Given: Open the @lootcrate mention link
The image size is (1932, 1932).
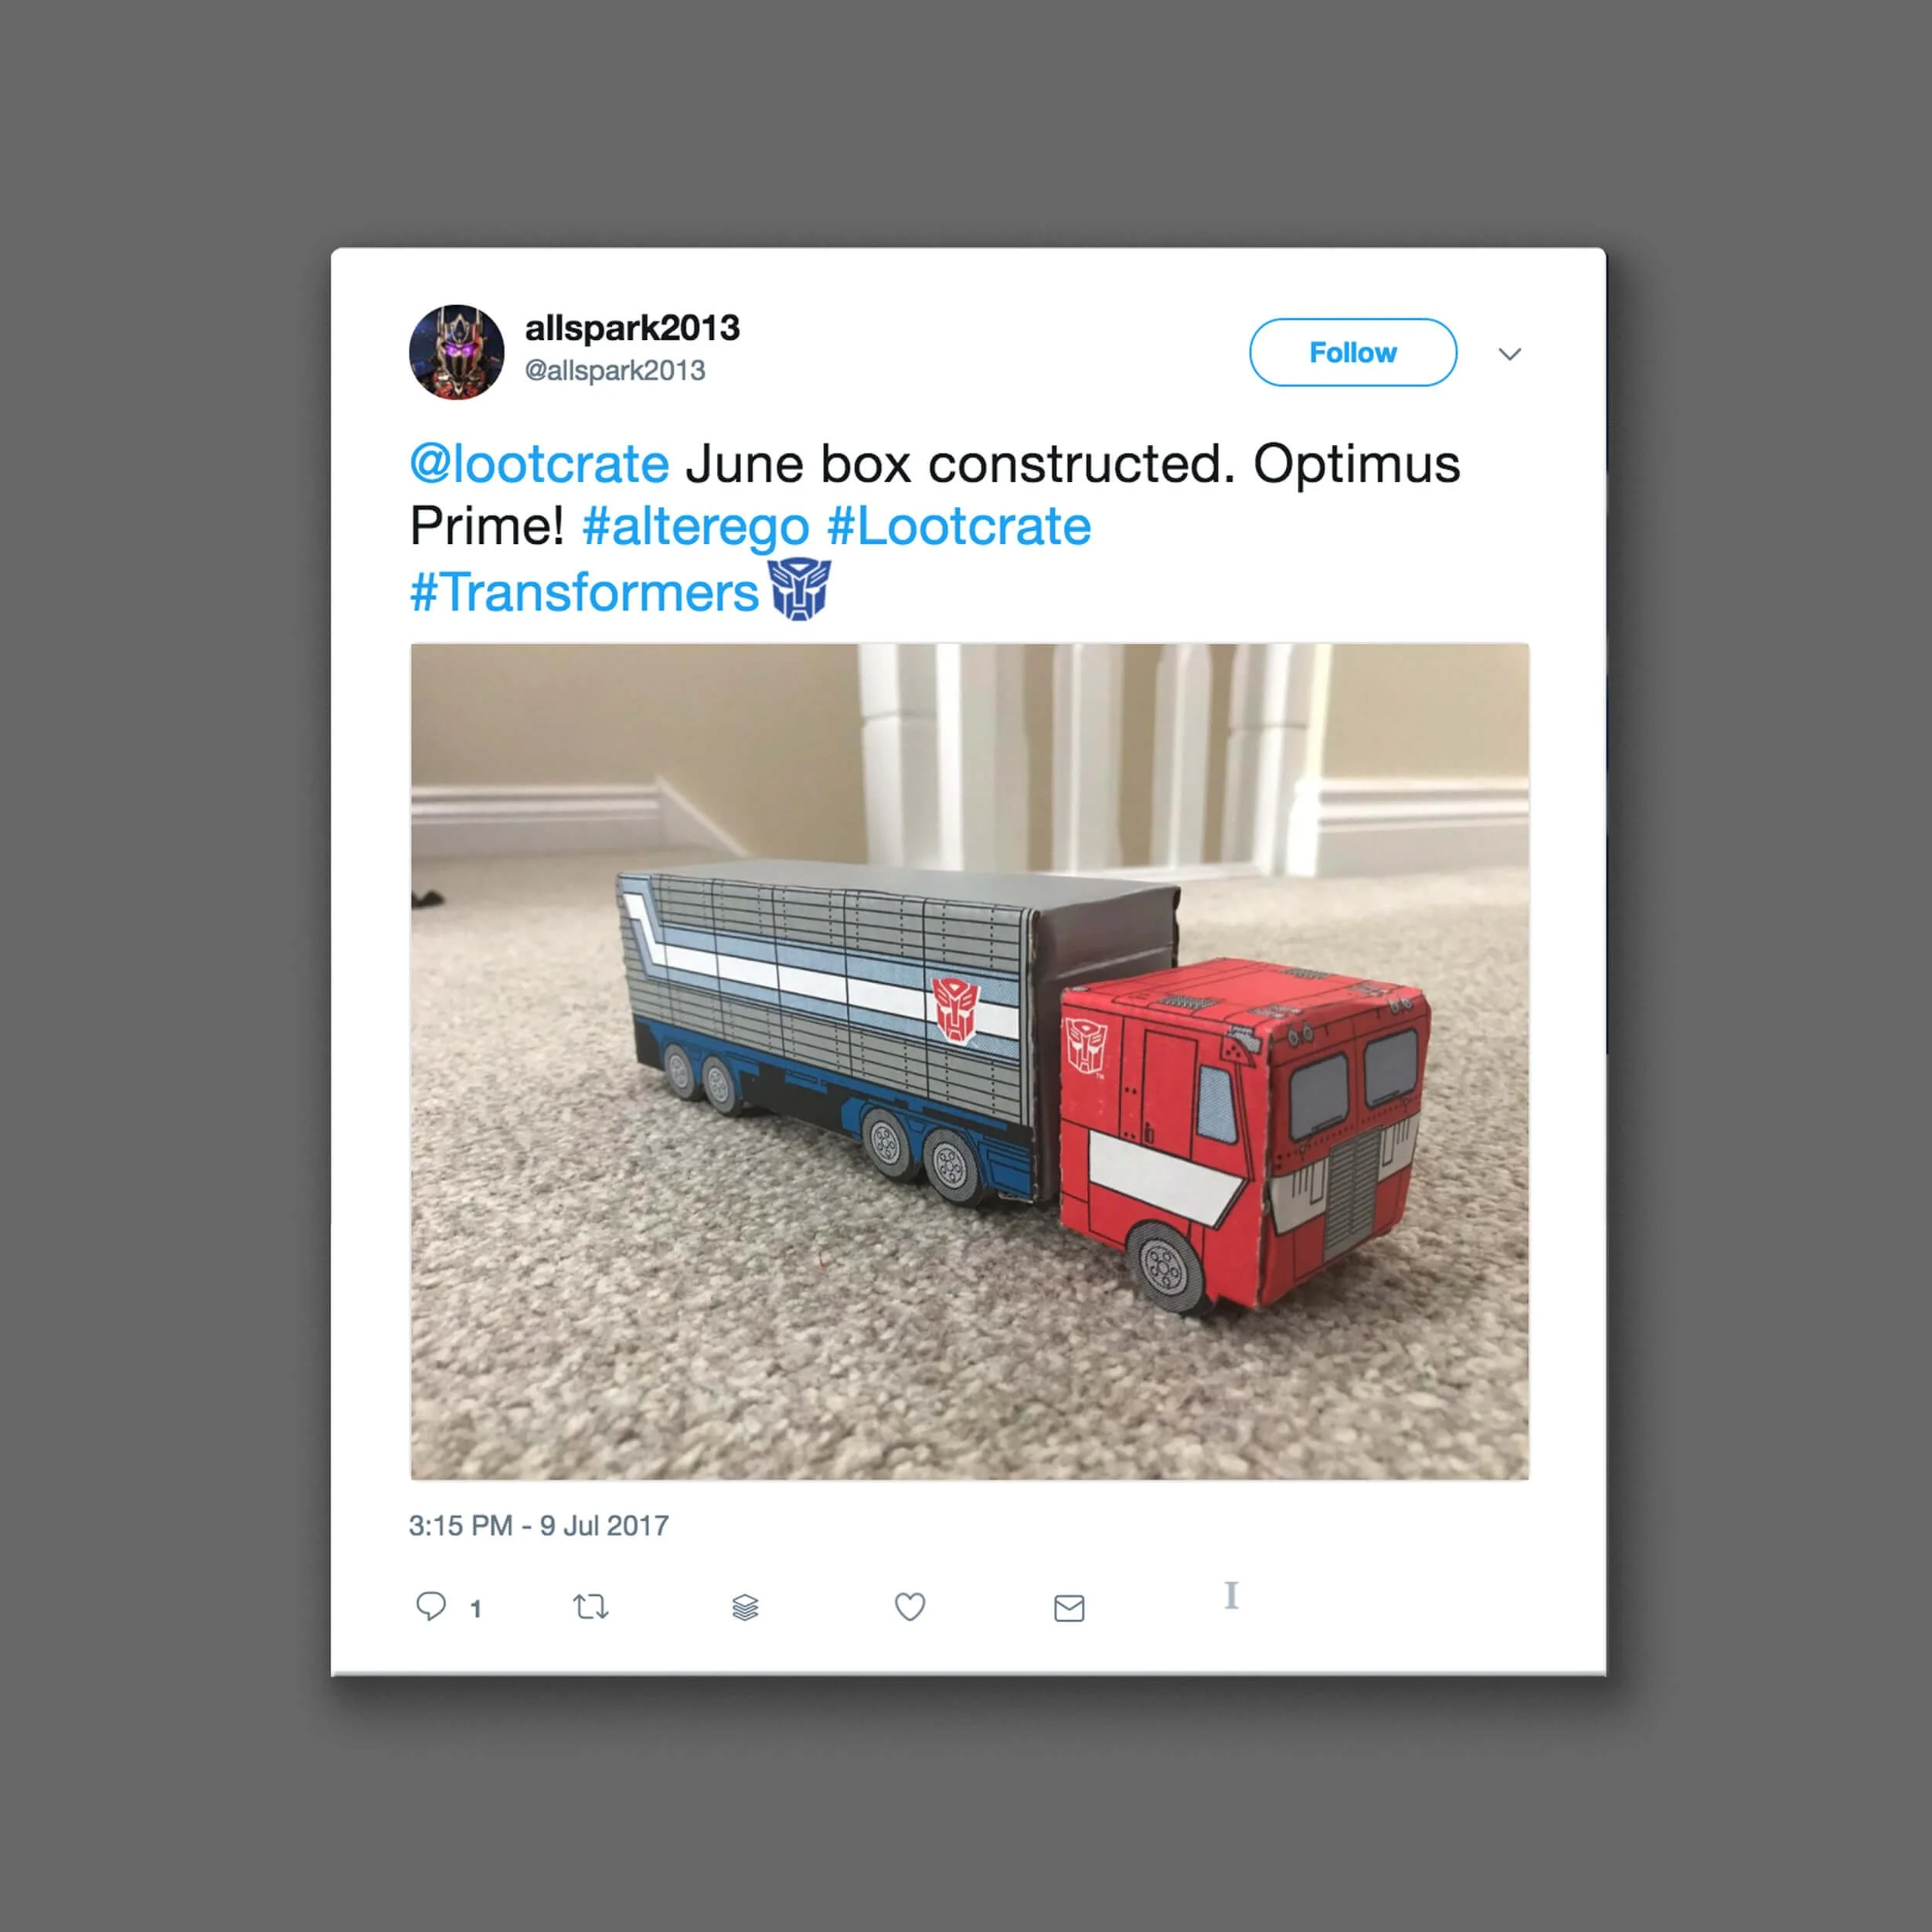Looking at the screenshot, I should click(539, 464).
